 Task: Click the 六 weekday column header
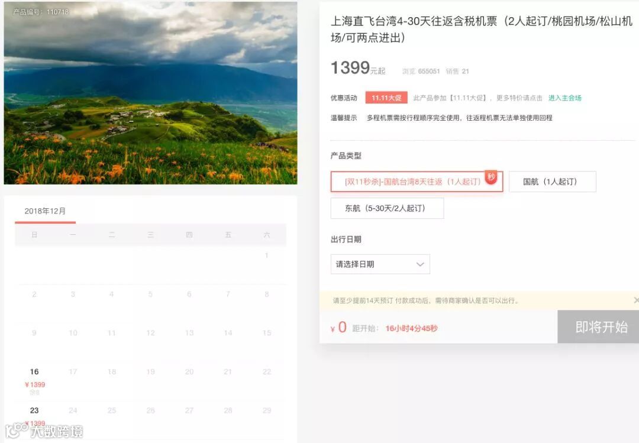[x=266, y=235]
